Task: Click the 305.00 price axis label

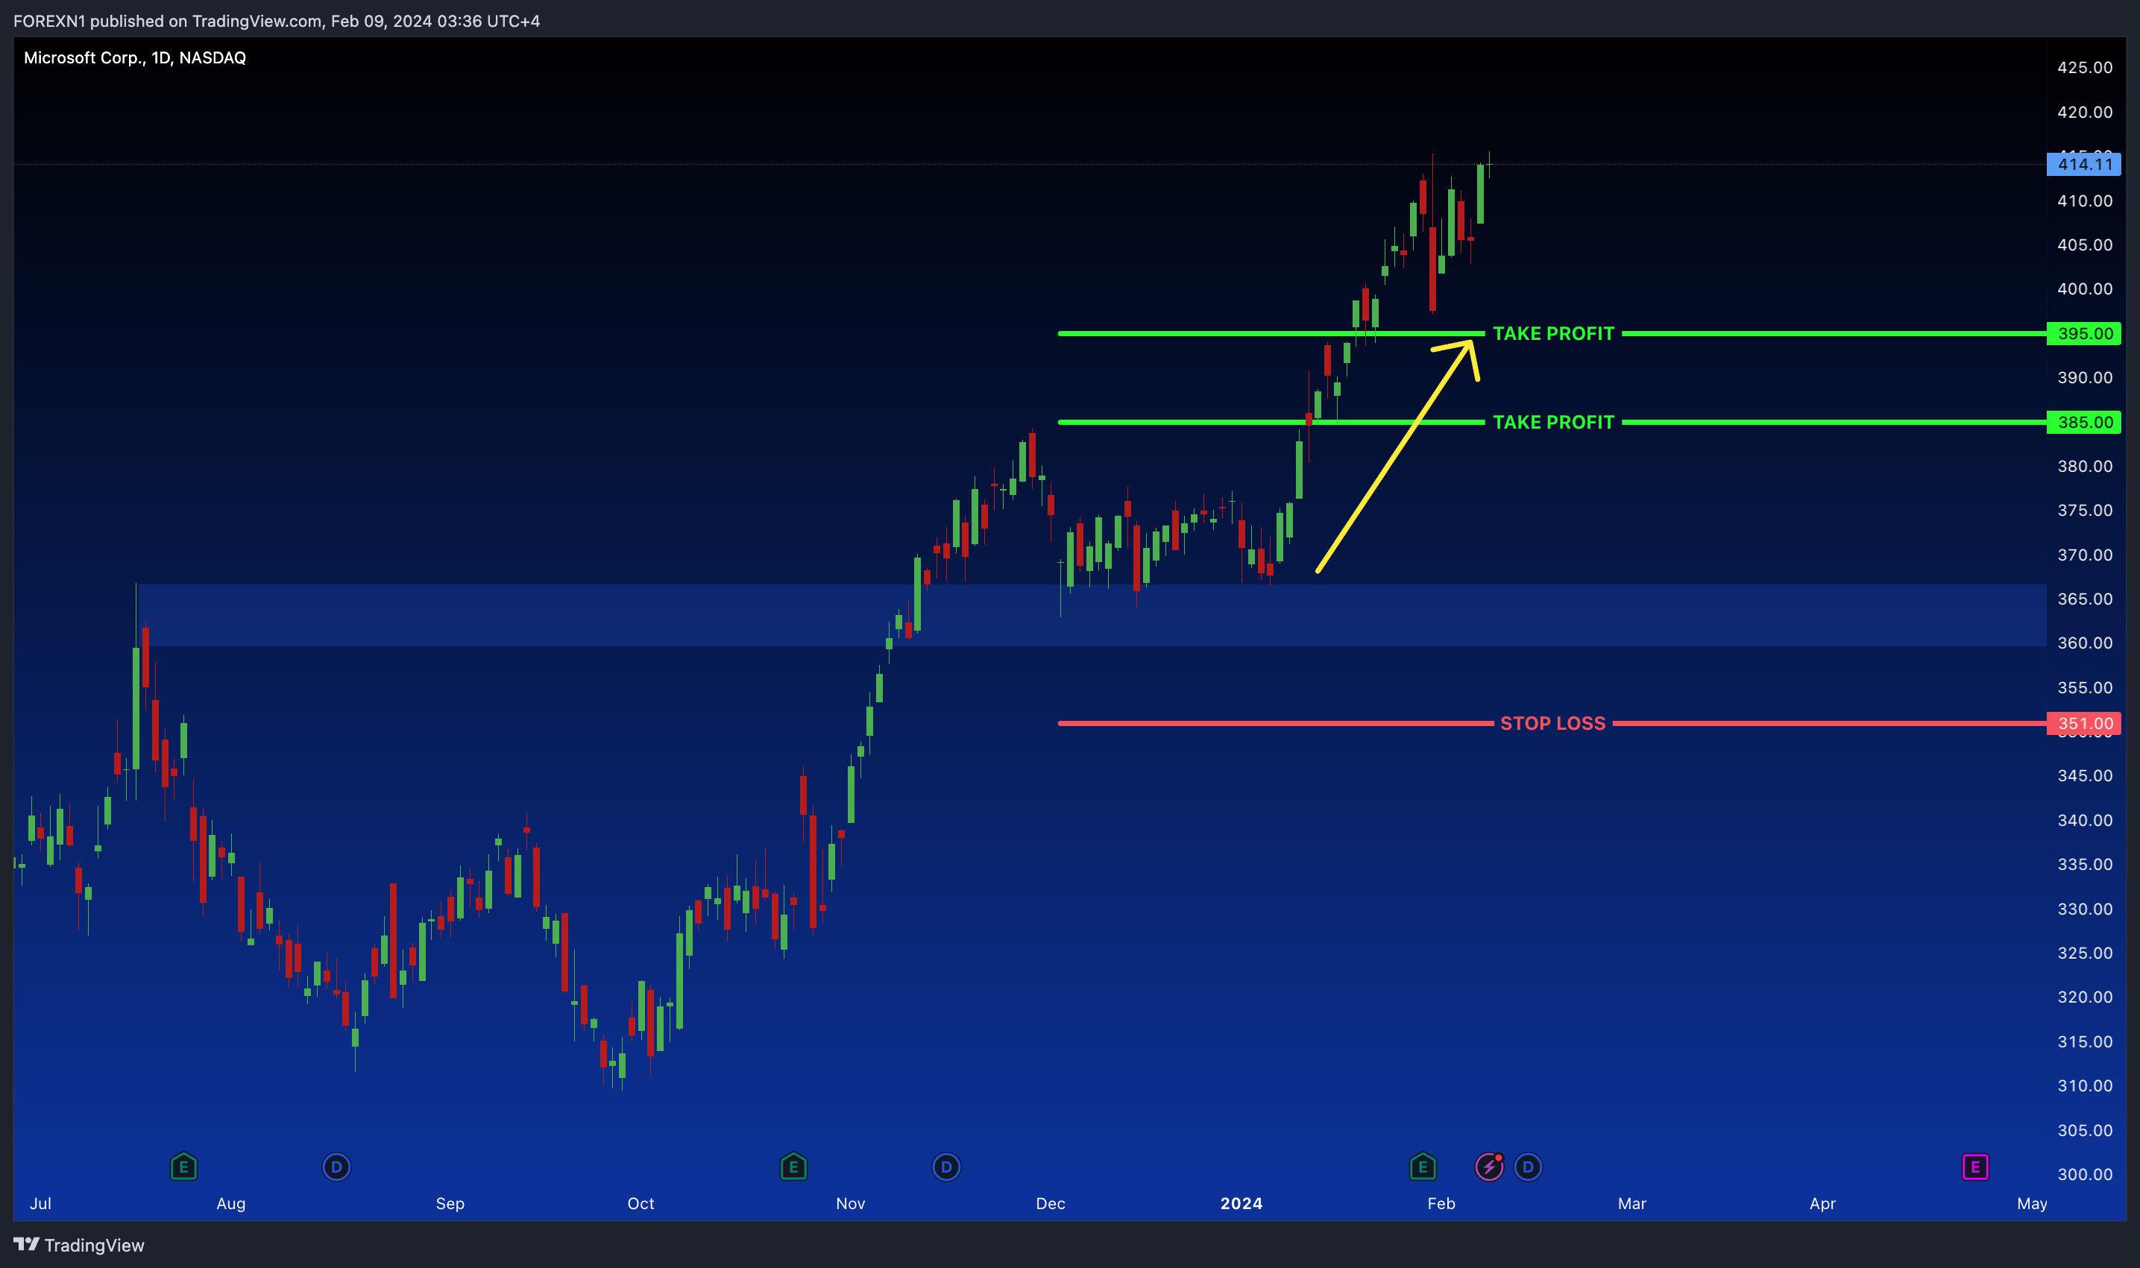Action: [2084, 1130]
